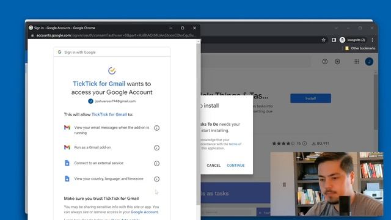The height and width of the screenshot is (220, 391).
Task: Click the info icon for View your country, language, timezone
Action: (x=156, y=179)
